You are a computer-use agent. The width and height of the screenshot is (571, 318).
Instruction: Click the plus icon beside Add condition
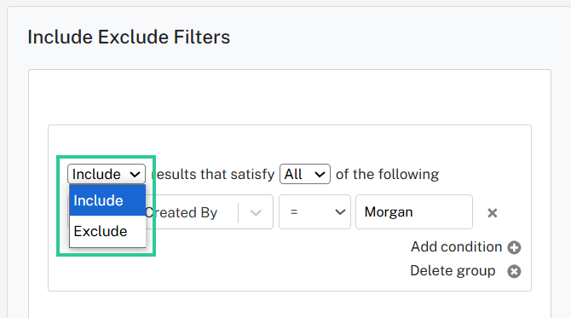[514, 247]
